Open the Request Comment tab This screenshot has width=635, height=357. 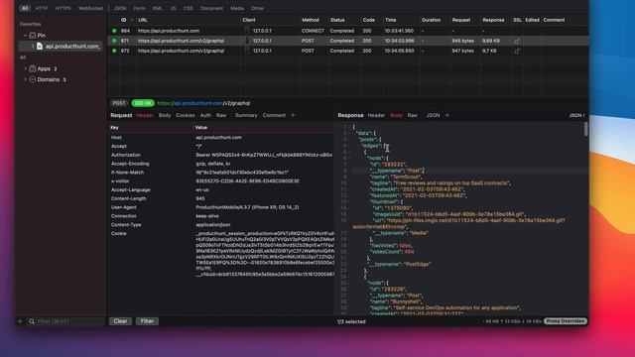coord(274,115)
